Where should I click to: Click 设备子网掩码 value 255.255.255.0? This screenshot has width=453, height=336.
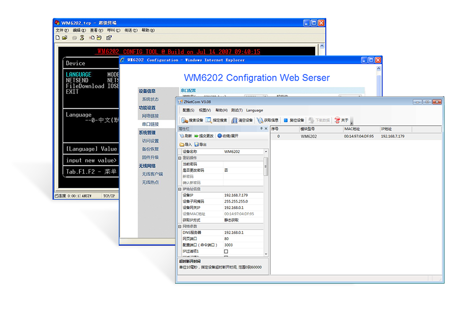click(x=243, y=202)
